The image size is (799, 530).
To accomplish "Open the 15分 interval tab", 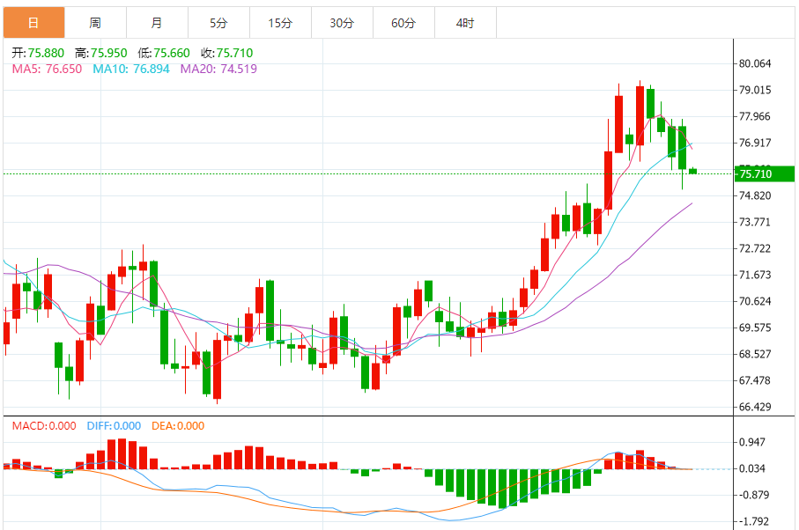I will coord(280,23).
